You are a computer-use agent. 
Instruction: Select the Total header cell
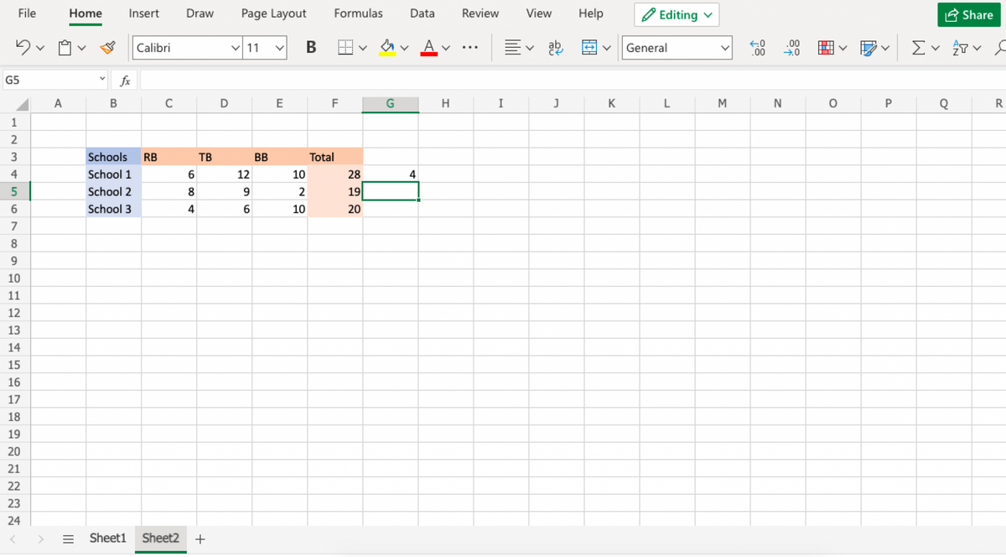point(335,157)
